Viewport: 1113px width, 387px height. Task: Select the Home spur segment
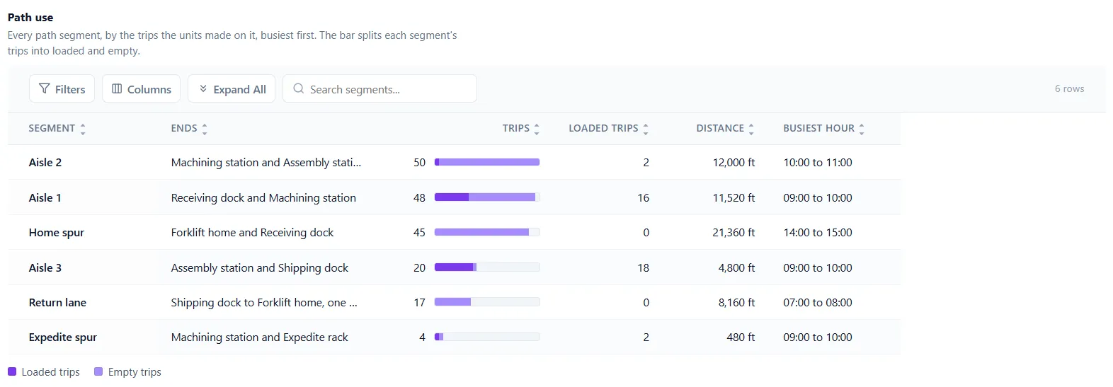pos(57,232)
